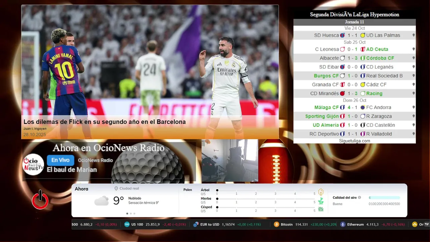Click the Árbol pollen level slider

(x=266, y=190)
